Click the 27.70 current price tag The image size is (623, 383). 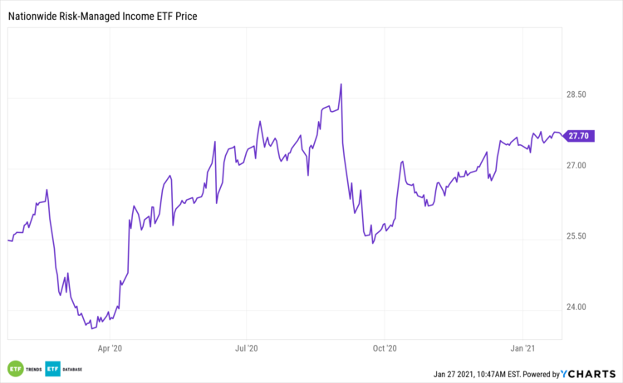coord(578,136)
